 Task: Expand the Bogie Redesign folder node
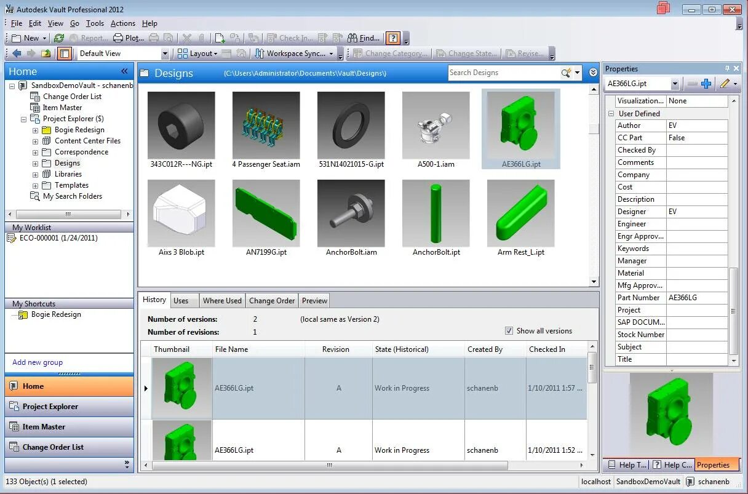click(x=35, y=130)
